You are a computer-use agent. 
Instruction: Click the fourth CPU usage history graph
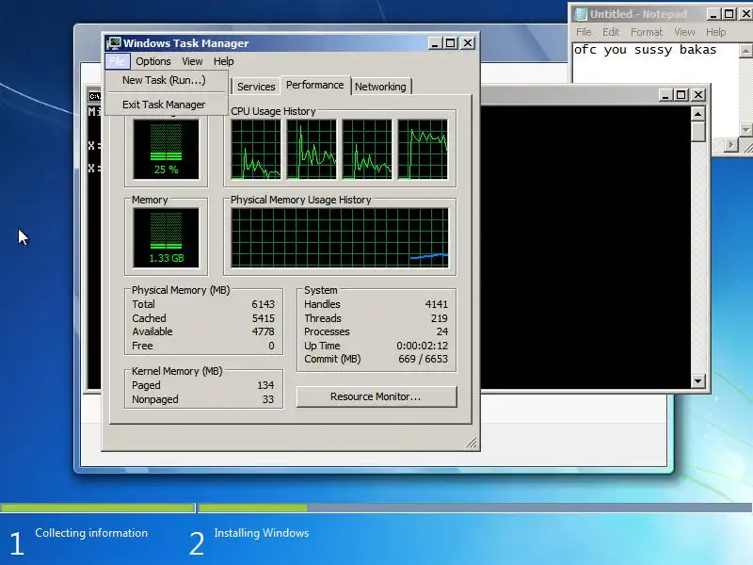pos(423,150)
